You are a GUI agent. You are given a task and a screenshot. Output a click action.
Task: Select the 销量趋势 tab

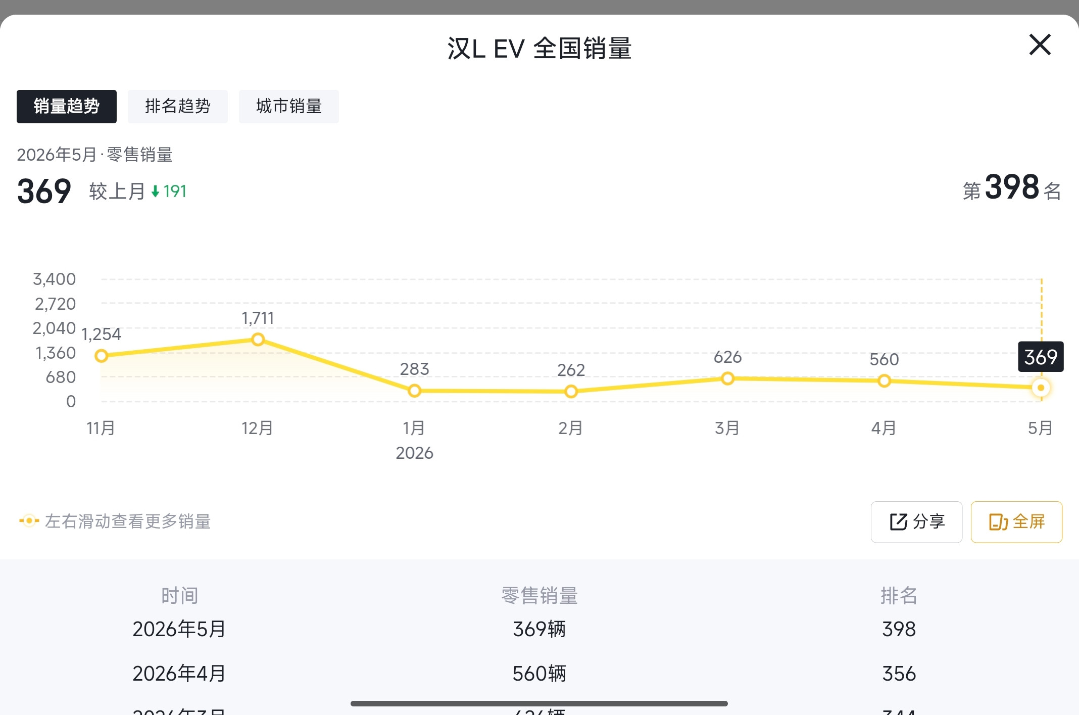67,107
